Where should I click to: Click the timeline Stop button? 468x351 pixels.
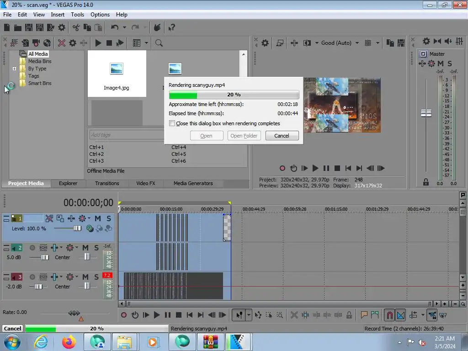point(179,315)
